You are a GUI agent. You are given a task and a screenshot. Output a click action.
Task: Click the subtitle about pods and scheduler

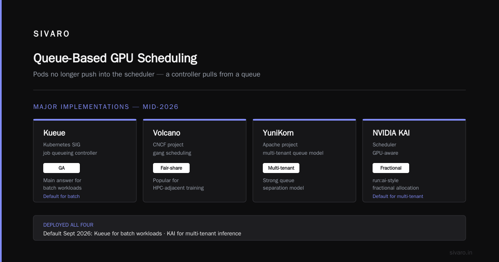(147, 74)
